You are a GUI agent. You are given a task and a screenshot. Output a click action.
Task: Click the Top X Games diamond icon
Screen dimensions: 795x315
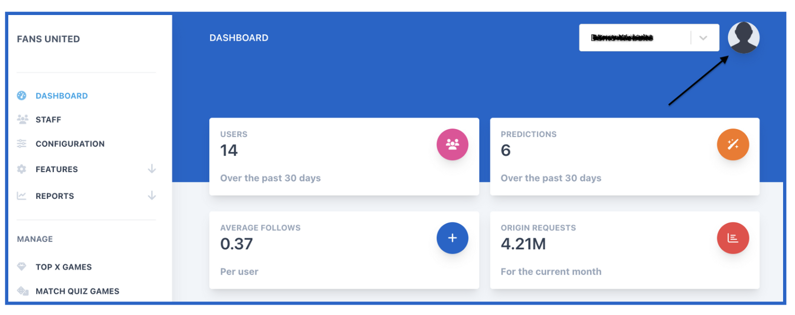22,267
